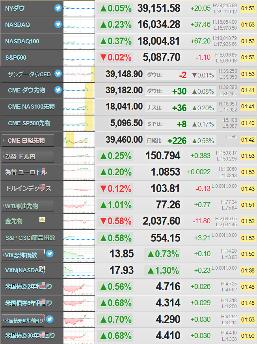The width and height of the screenshot is (257, 344).
Task: Click US flag icon on 米国債券30年利回り
Action: 42,334
